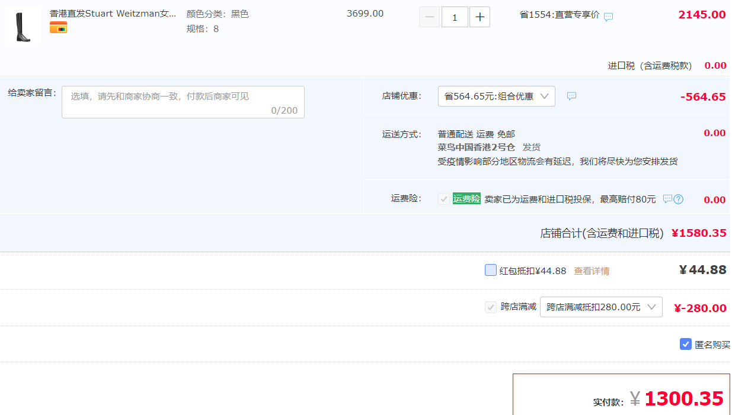Click the question mark help icon for 运费险
732x415 pixels.
tap(679, 199)
